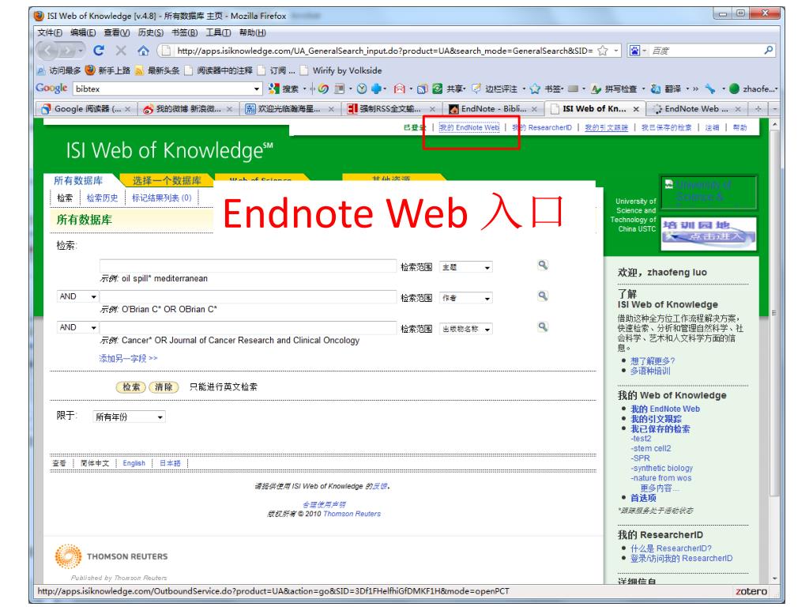Click the Baidu search magnifier icon
The image size is (809, 607).
point(768,50)
